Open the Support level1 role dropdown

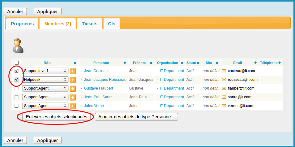(x=45, y=71)
